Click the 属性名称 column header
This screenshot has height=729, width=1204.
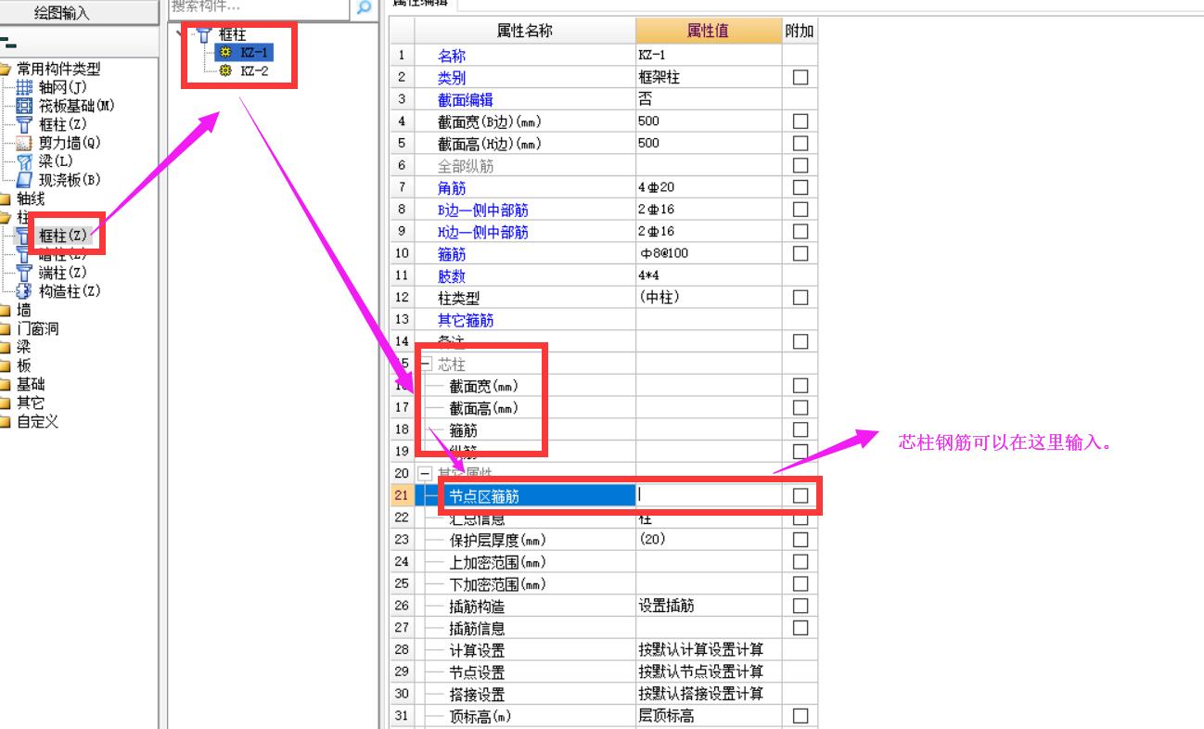(x=525, y=31)
